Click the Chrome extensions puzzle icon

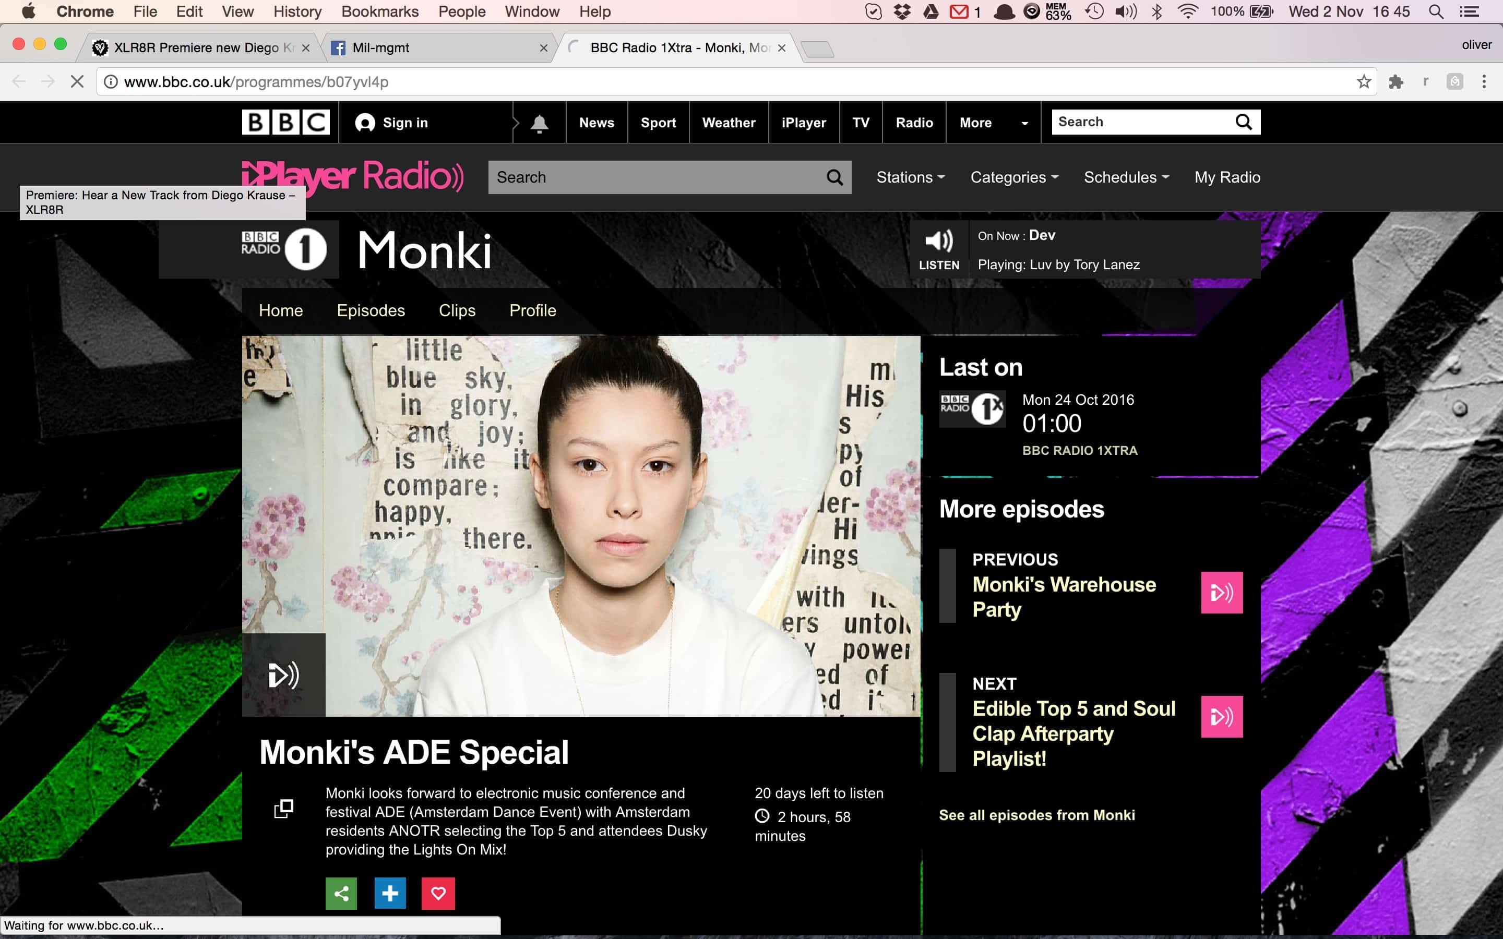[x=1396, y=81]
